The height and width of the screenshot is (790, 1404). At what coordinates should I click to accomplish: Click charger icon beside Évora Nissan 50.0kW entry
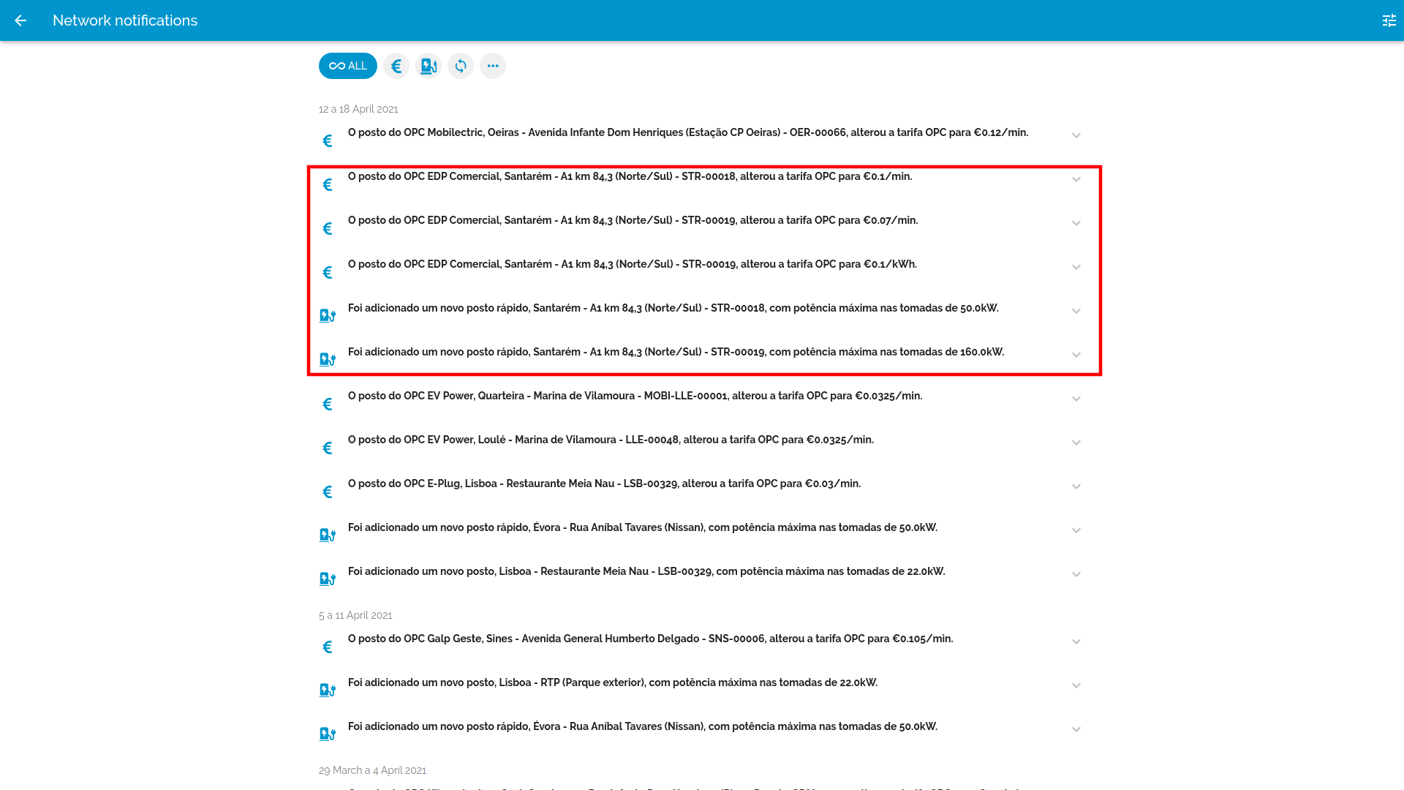coord(328,535)
